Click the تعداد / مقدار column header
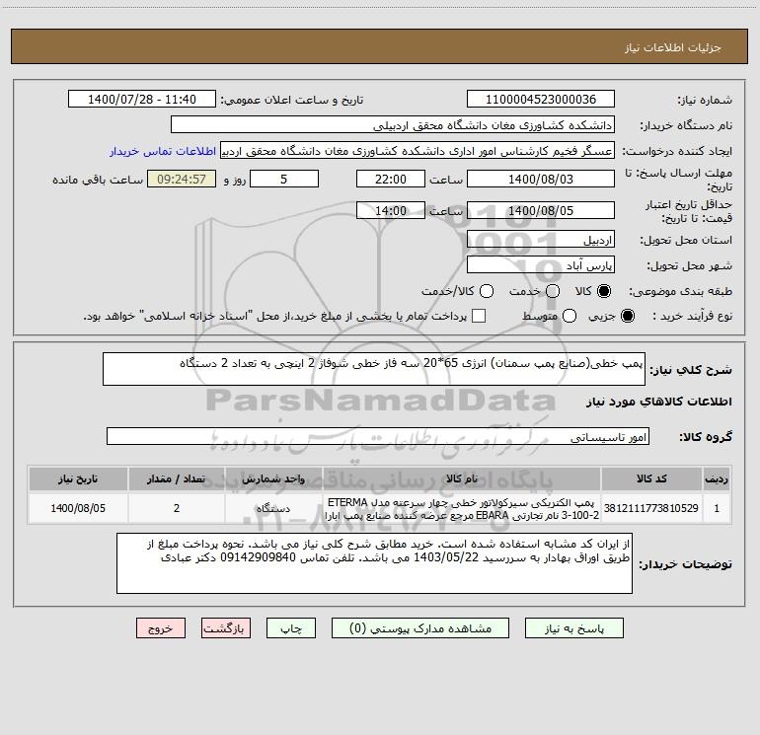 click(177, 478)
